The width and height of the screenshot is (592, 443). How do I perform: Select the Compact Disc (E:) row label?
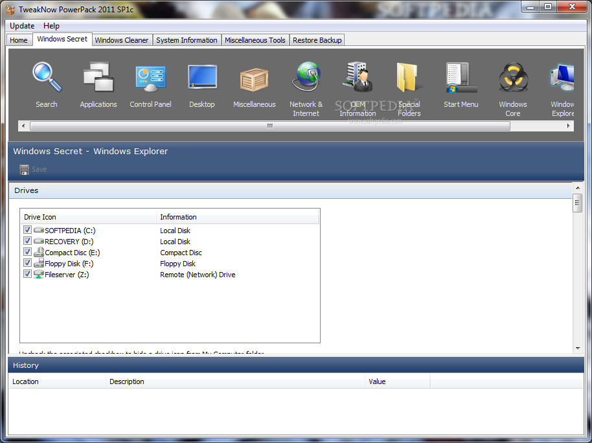click(x=72, y=253)
